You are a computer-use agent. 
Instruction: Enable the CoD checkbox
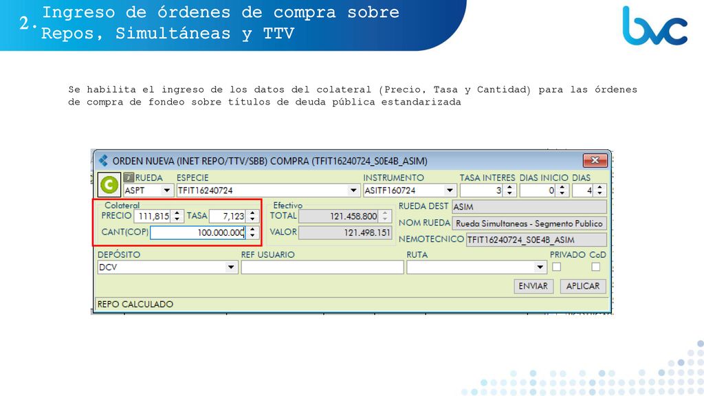pos(596,267)
